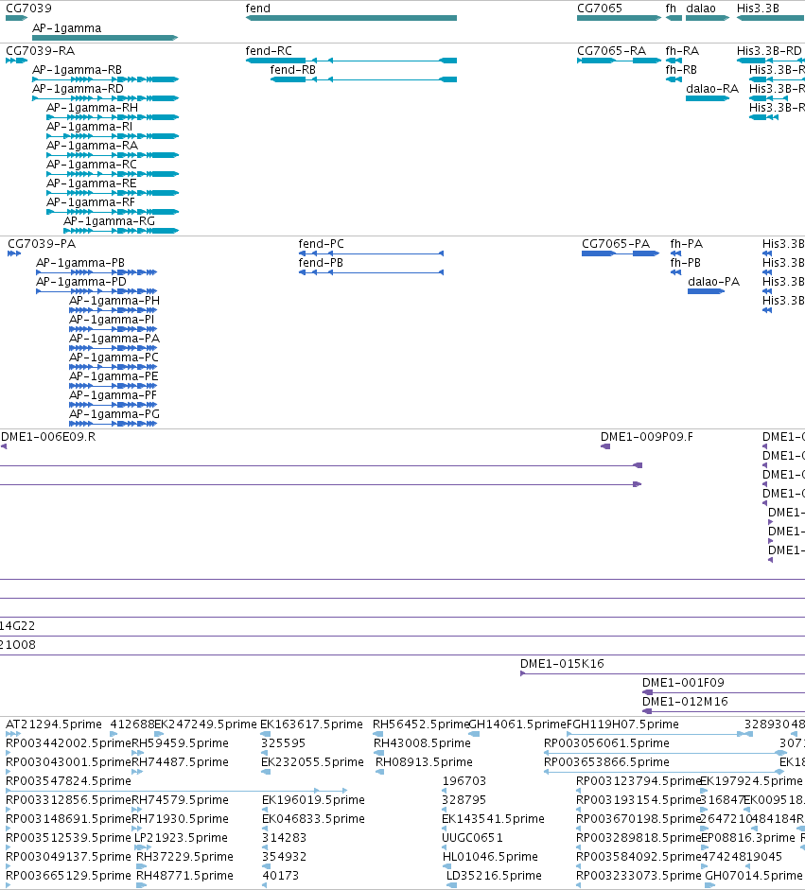The image size is (805, 890).
Task: Select EST RH48771.5prime
Action: coord(141,885)
